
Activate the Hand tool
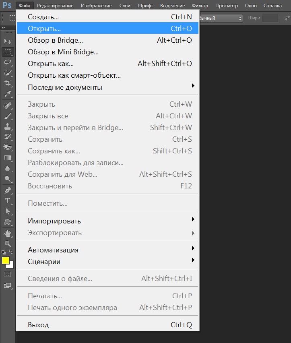click(x=7, y=233)
